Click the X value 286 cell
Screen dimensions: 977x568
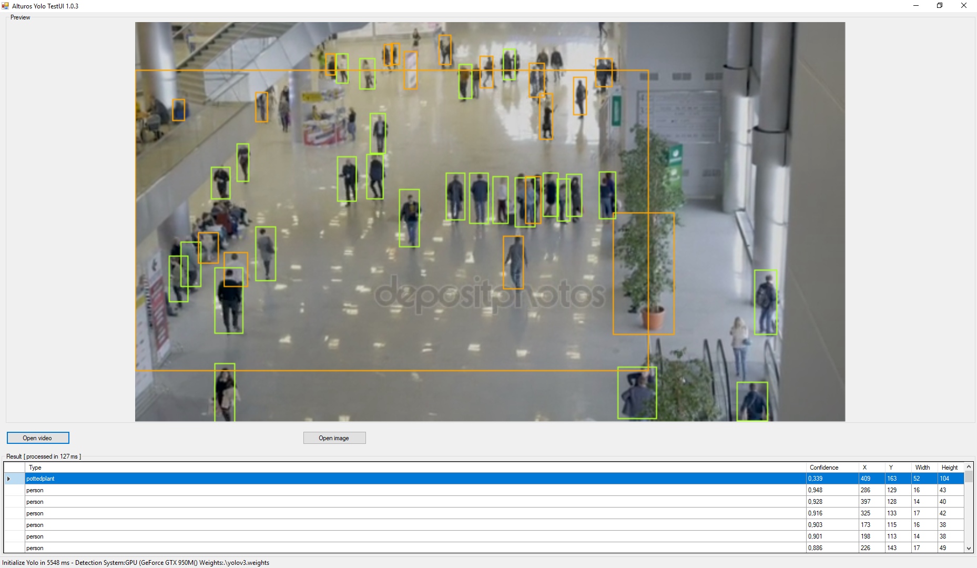pyautogui.click(x=872, y=490)
